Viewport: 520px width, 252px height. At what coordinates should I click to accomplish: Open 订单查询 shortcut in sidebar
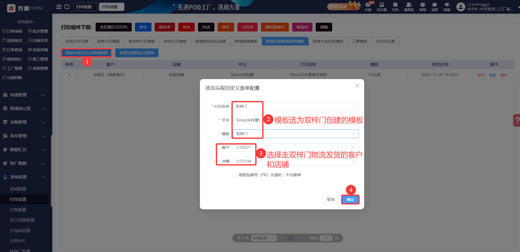click(12, 50)
